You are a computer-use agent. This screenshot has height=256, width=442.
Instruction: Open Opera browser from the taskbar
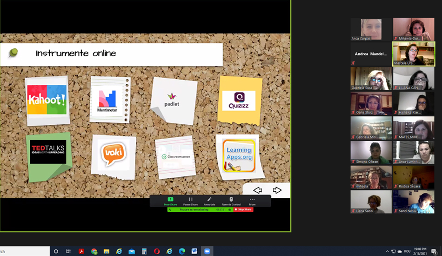click(x=157, y=251)
